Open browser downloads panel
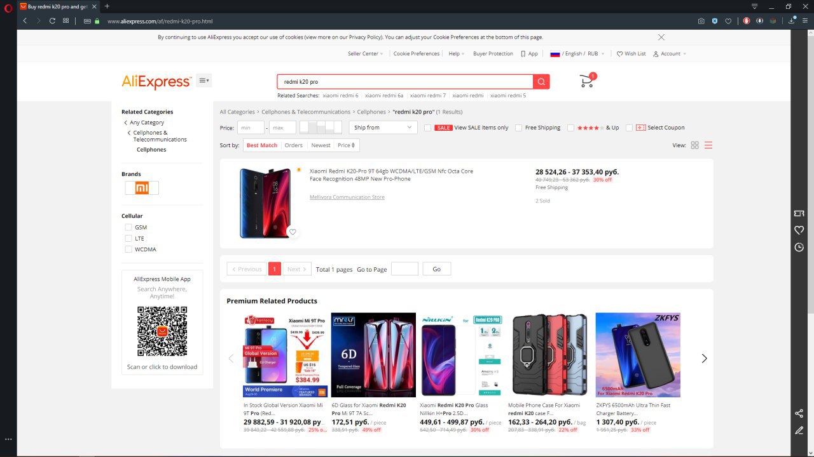The width and height of the screenshot is (814, 457). pyautogui.click(x=792, y=21)
